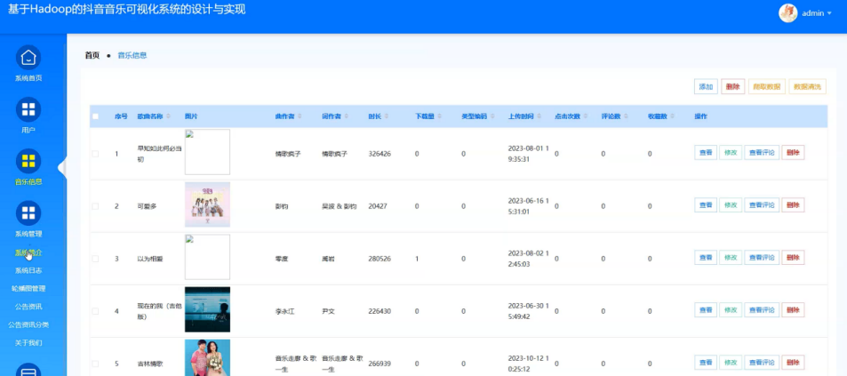Click 删除 for 早知如此何必当初 row

click(x=793, y=152)
